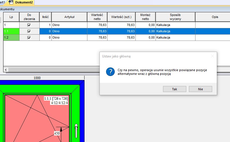This screenshot has width=230, height=142.
Task: Click Wartość netto 78,63 in row 1
Action: (97, 25)
